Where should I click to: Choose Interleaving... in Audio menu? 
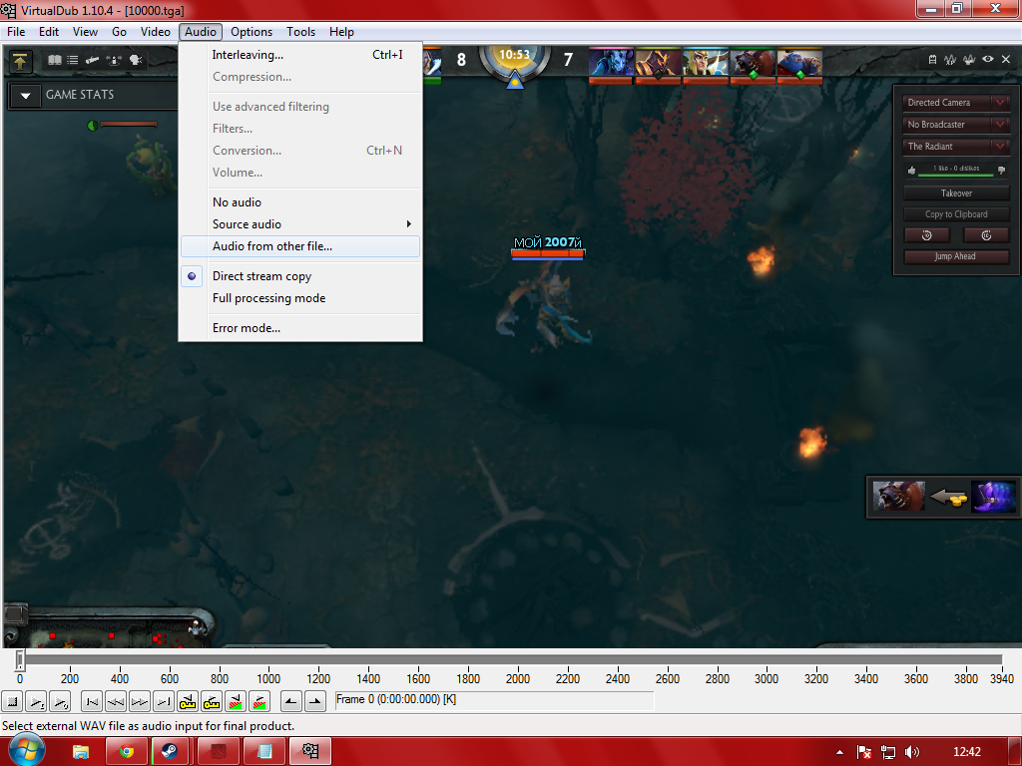pos(299,55)
